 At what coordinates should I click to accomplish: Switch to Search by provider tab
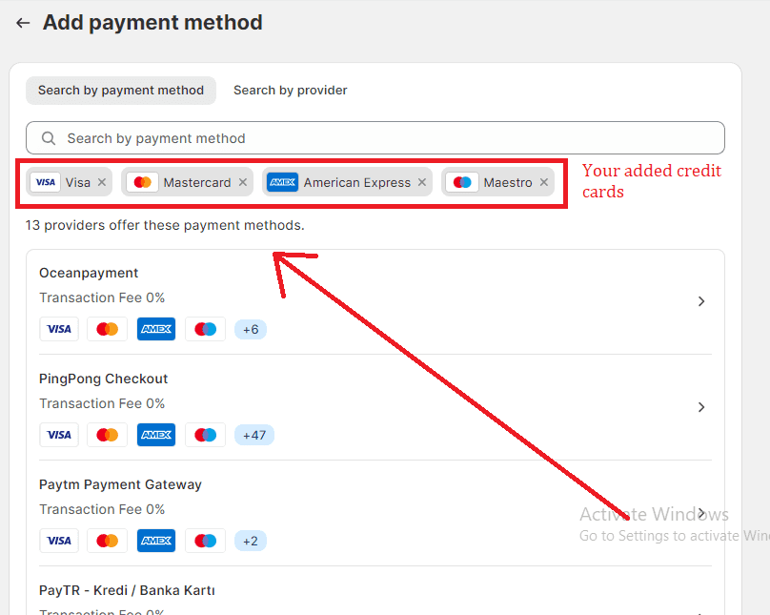290,91
